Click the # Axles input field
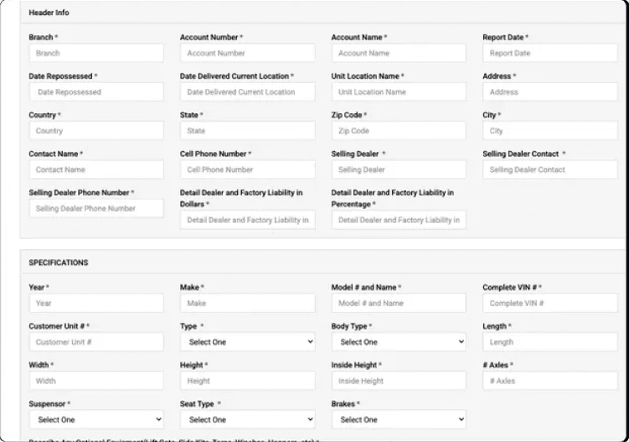The height and width of the screenshot is (442, 629). [x=549, y=381]
